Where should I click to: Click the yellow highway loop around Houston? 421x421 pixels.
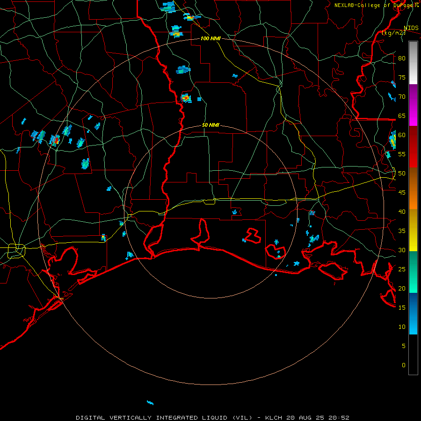[x=16, y=251]
